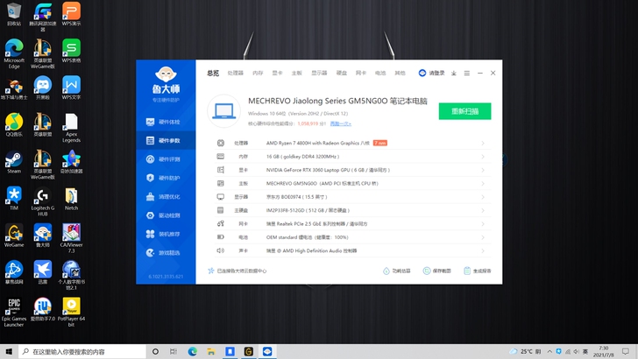The height and width of the screenshot is (359, 638).
Task: Switch to 显示器 tab
Action: click(319, 74)
